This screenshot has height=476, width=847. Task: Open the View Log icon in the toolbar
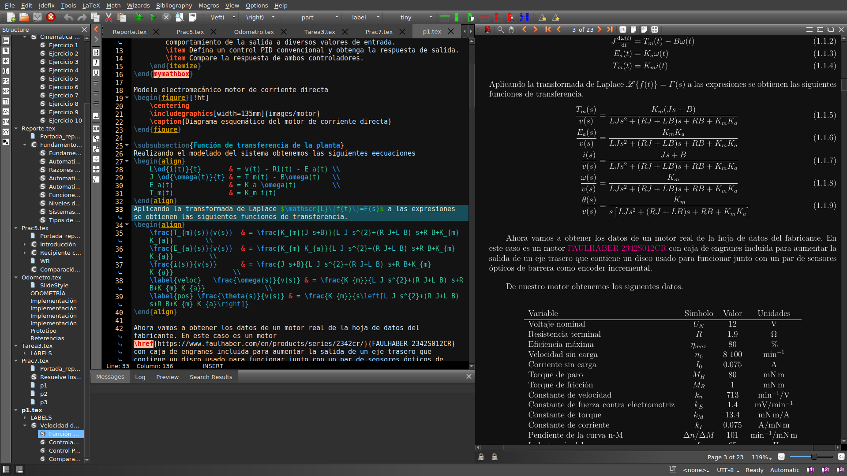[193, 17]
